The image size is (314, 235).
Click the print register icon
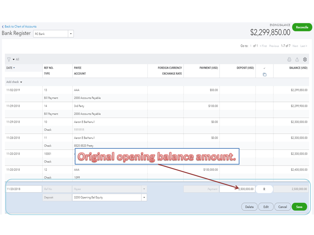pyautogui.click(x=289, y=59)
